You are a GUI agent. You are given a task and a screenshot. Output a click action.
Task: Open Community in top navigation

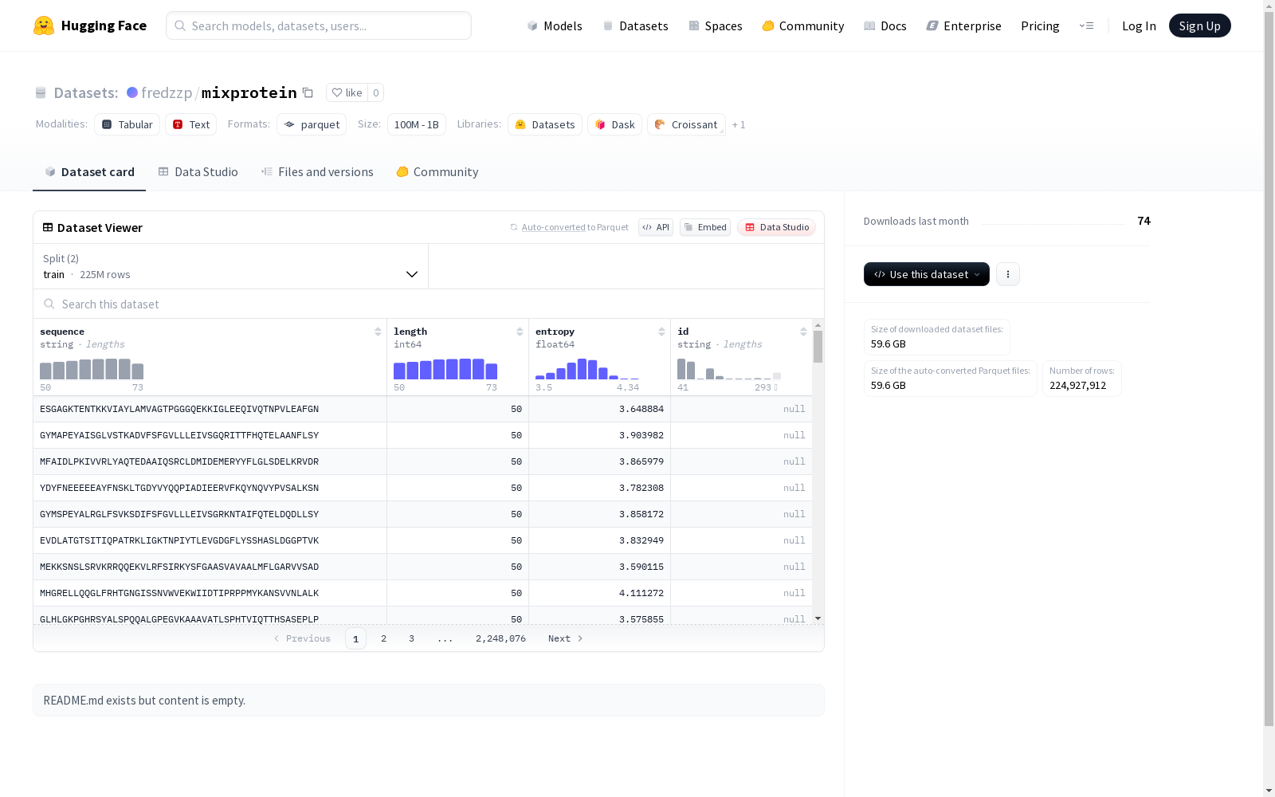[x=803, y=26]
